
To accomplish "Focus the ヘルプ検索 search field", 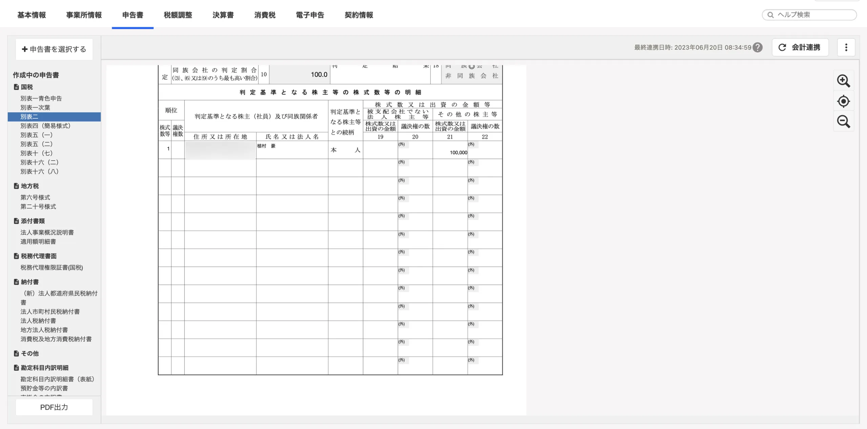I will pyautogui.click(x=809, y=15).
